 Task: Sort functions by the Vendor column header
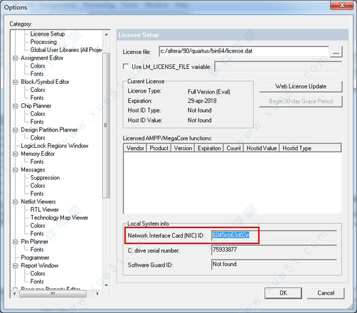(x=135, y=148)
